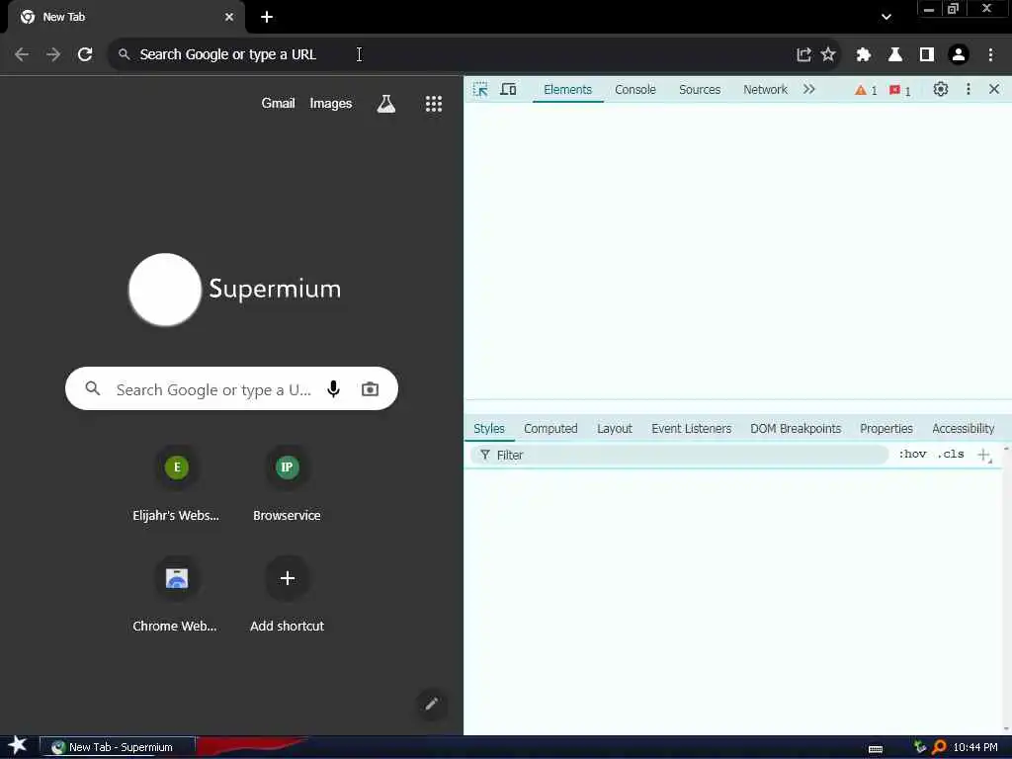Select the Properties tab
This screenshot has height=759, width=1012.
coord(886,429)
